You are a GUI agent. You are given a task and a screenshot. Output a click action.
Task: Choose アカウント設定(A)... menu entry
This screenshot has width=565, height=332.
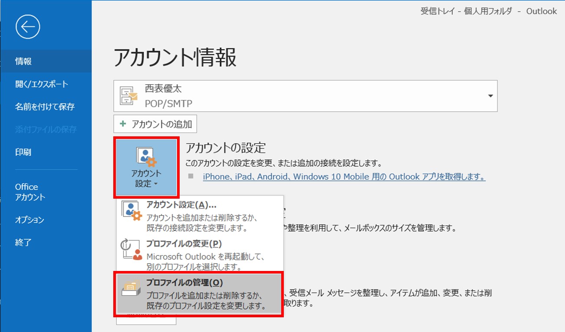(200, 216)
